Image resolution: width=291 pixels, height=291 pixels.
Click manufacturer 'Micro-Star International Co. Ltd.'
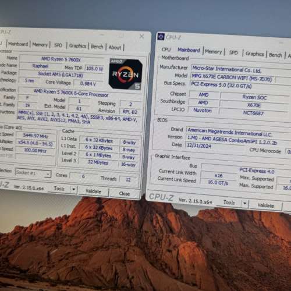click(240, 70)
